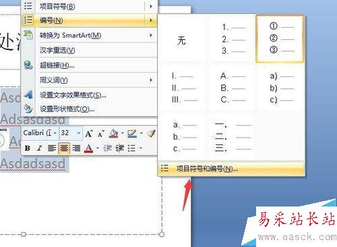Open the mini toolbar bullets dropdown arrow
Viewport: 337px width, 247px height.
click(141, 148)
